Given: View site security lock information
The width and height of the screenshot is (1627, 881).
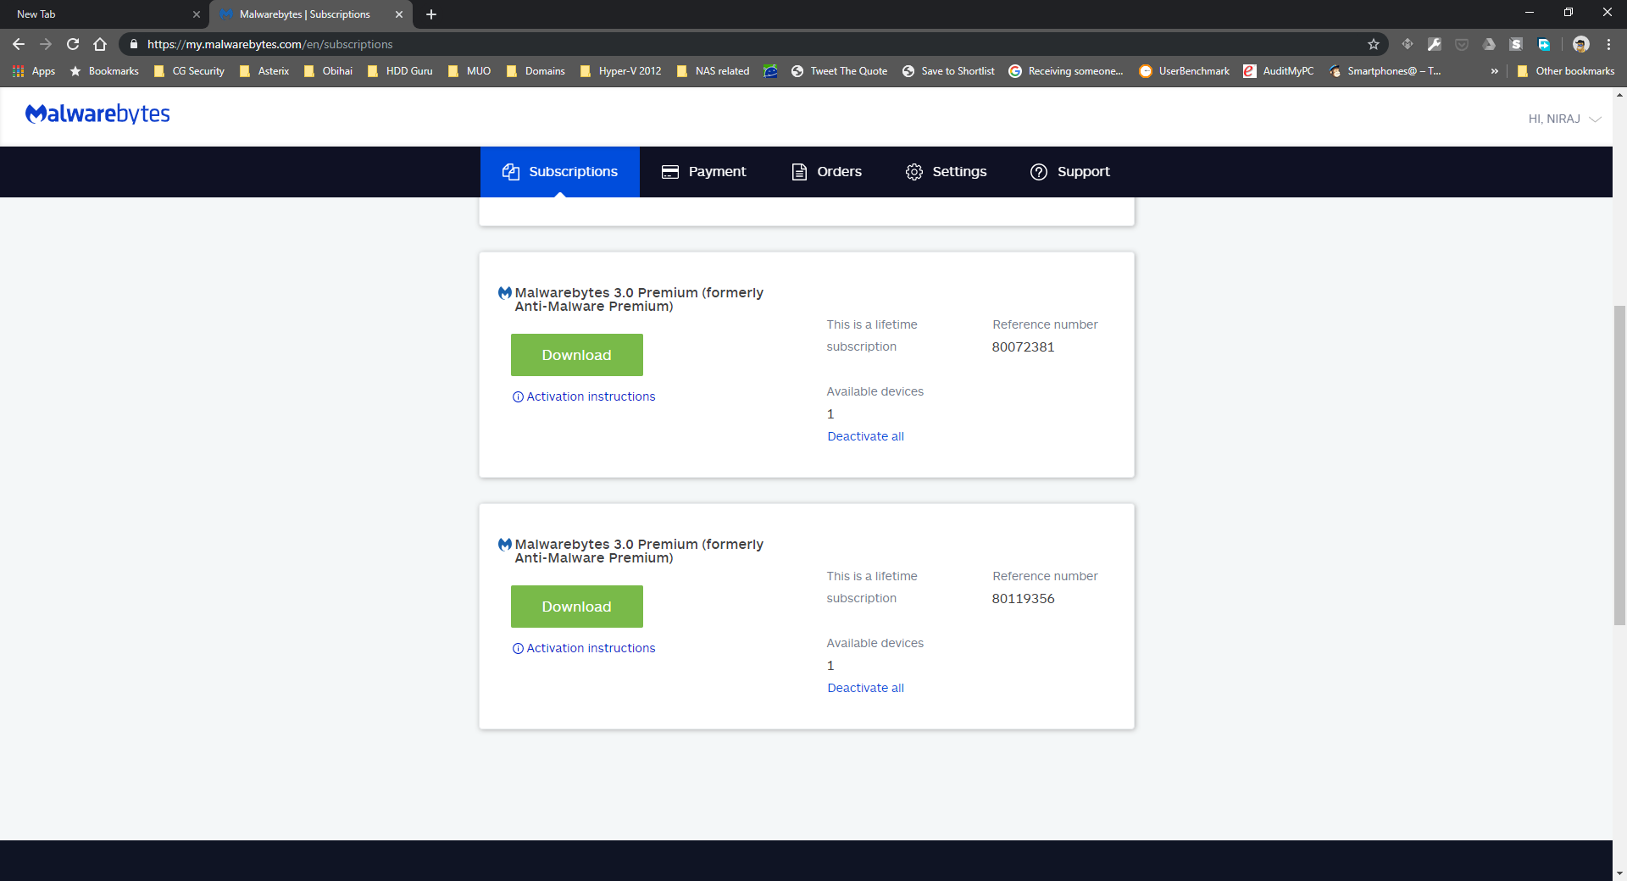Looking at the screenshot, I should [x=133, y=44].
